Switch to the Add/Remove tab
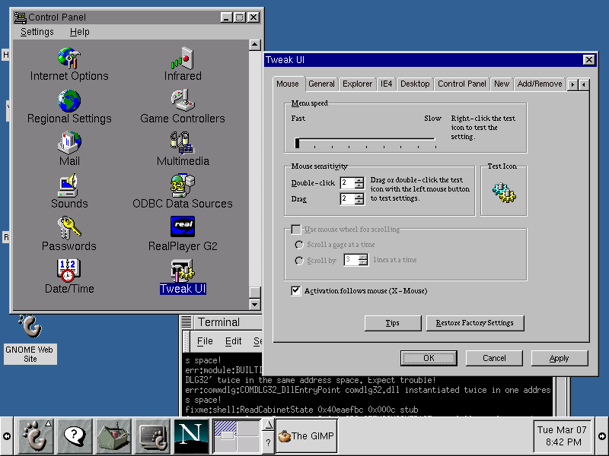 click(540, 84)
